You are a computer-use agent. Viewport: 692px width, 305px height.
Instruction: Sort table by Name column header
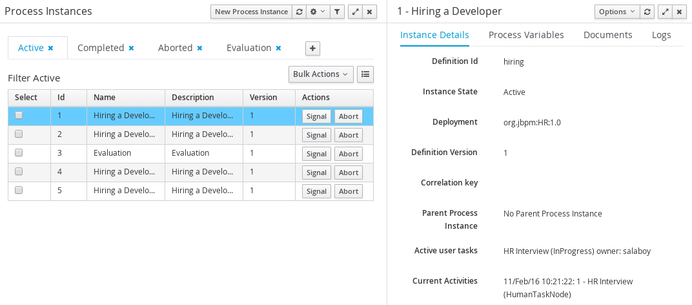point(105,98)
